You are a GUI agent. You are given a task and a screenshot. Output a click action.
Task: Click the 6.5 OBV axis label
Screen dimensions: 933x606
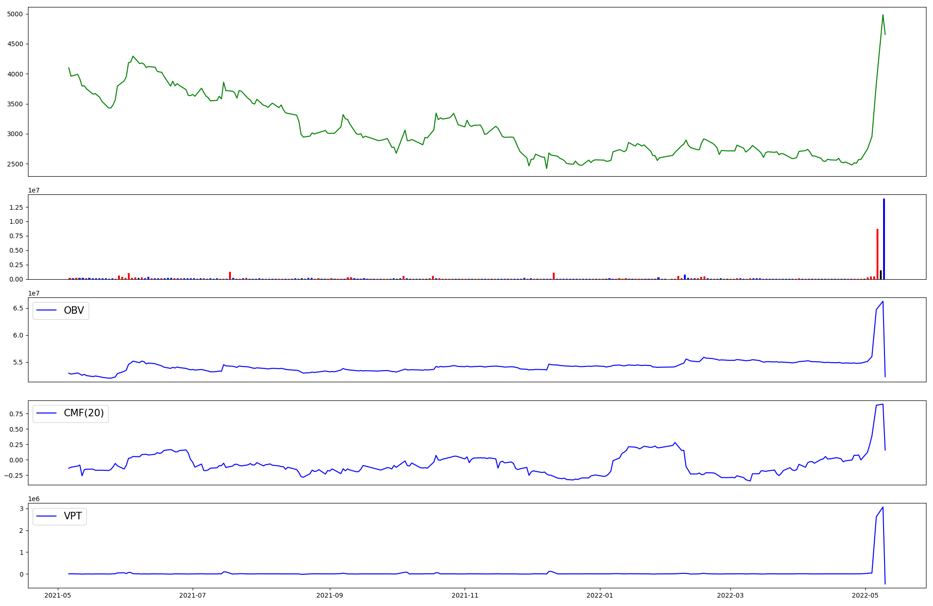19,309
